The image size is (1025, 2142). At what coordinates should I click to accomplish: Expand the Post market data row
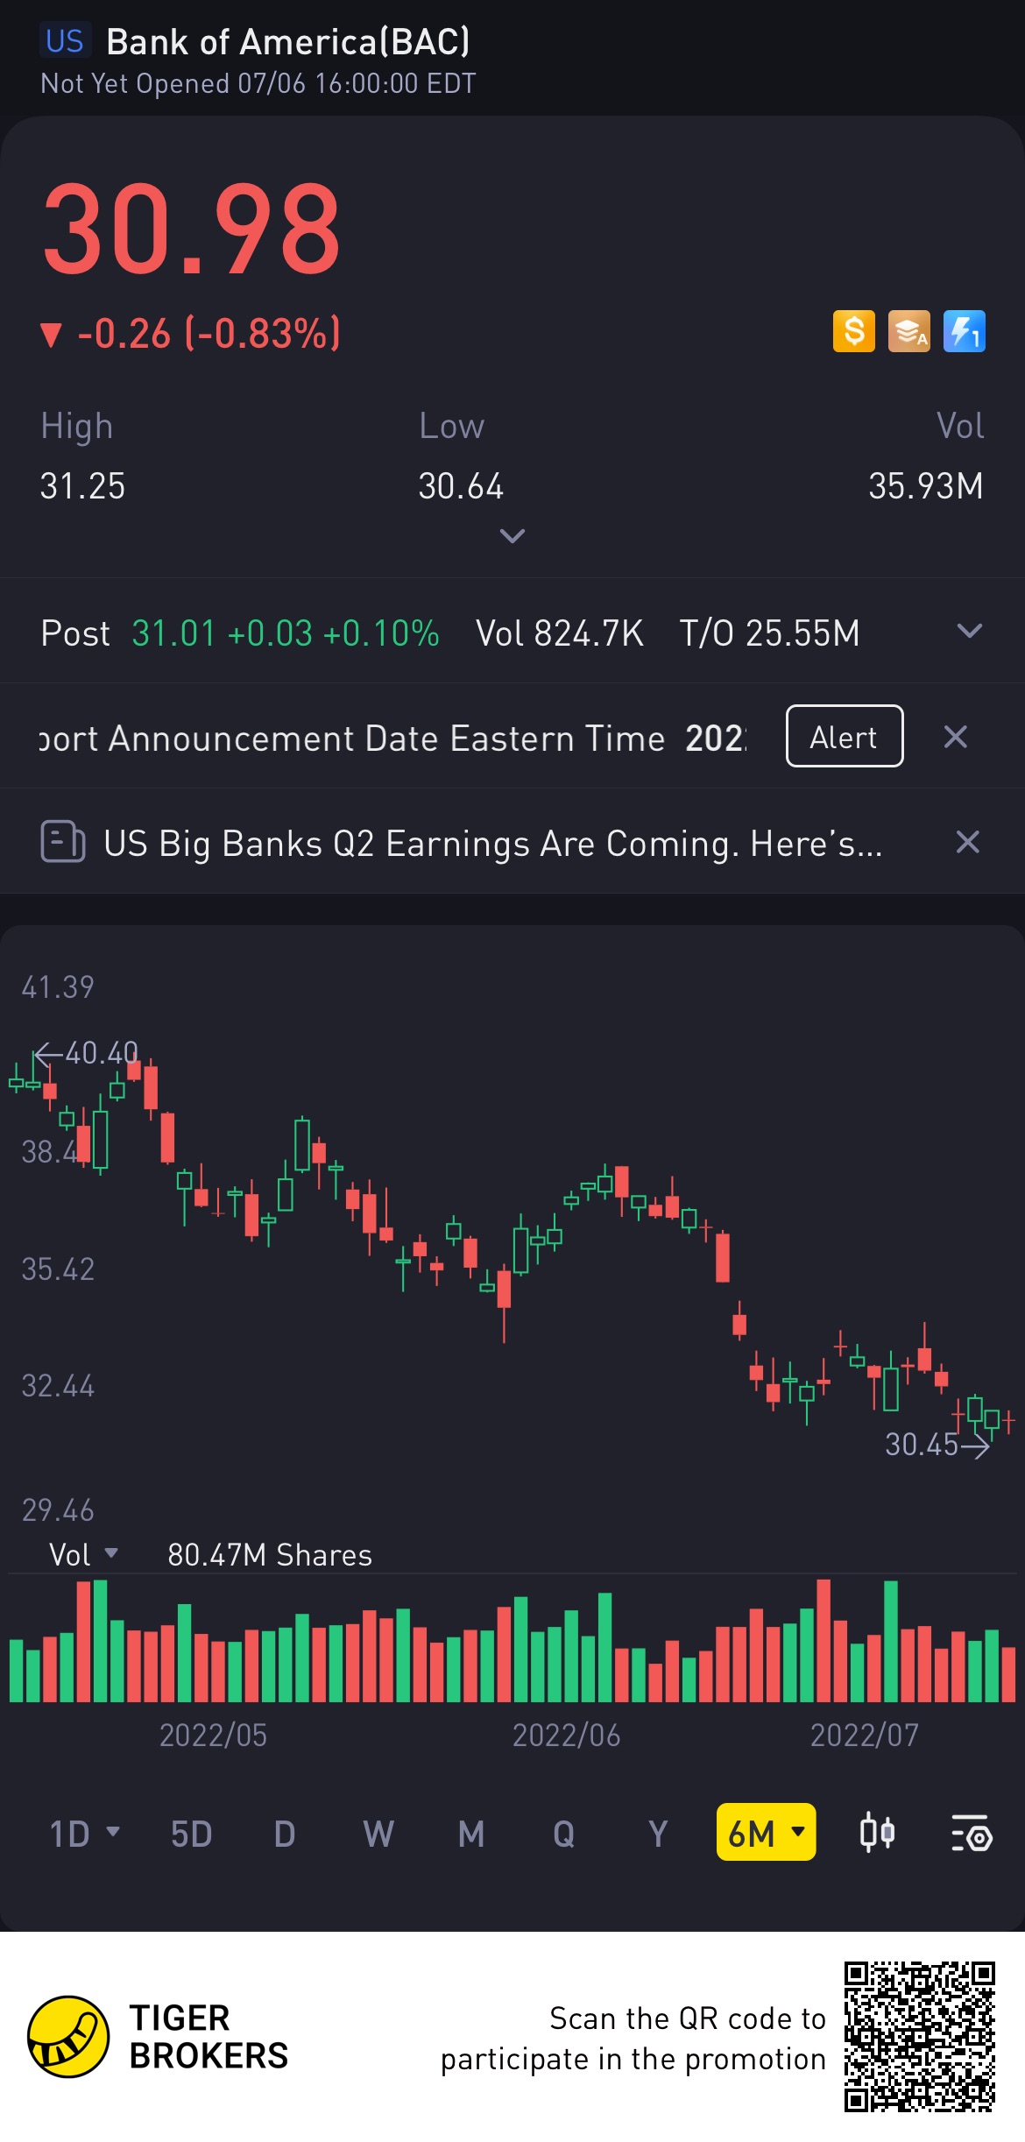[x=969, y=632]
